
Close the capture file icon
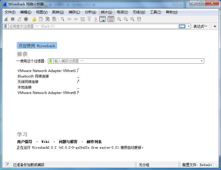tap(48, 19)
